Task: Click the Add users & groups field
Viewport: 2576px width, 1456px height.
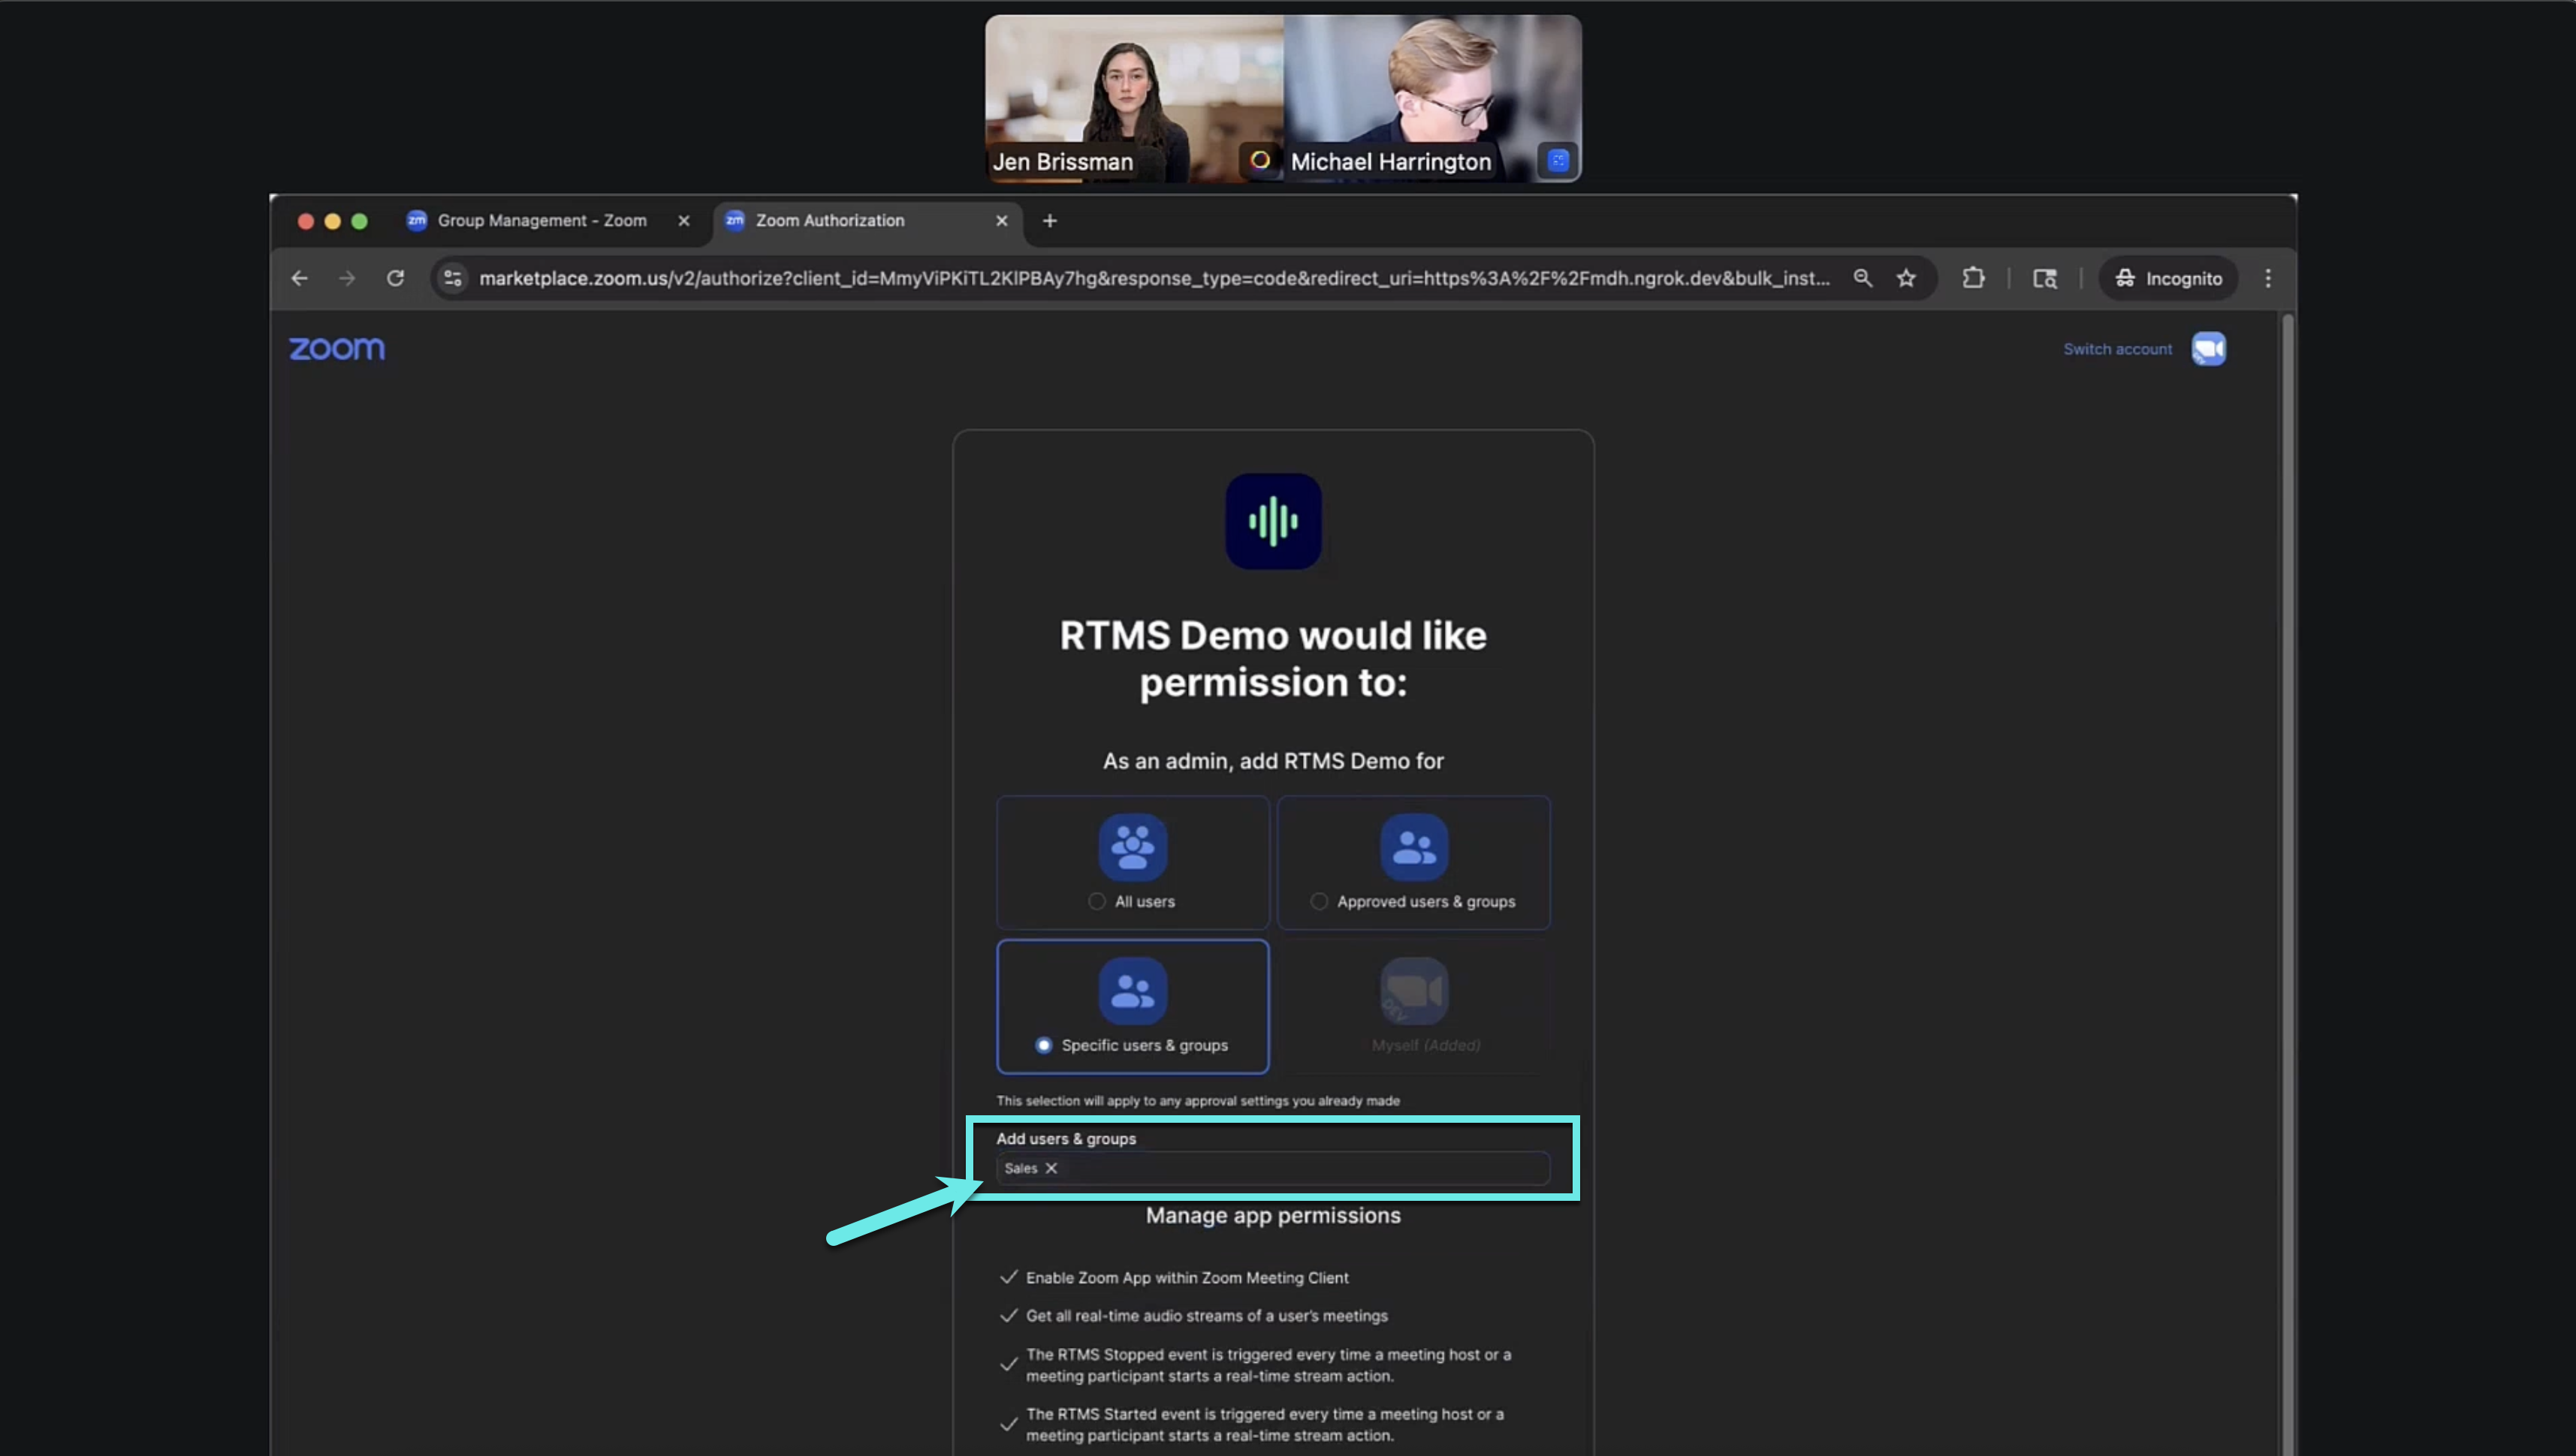Action: click(x=1301, y=1168)
